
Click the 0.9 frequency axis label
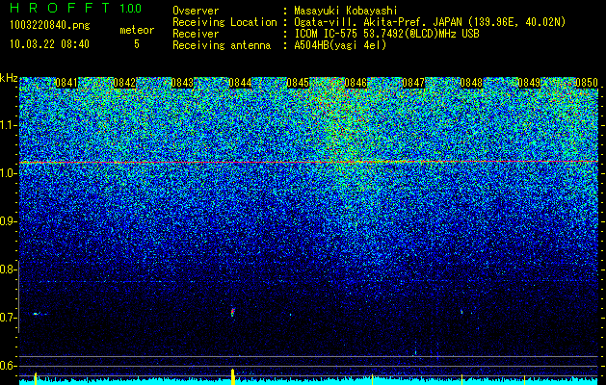(8, 221)
